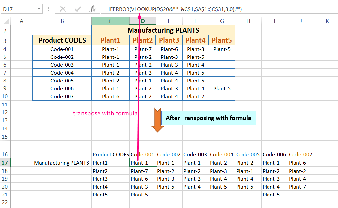Click the Product CODES header cell
Screen dimensions: 338x208
[x=62, y=40]
